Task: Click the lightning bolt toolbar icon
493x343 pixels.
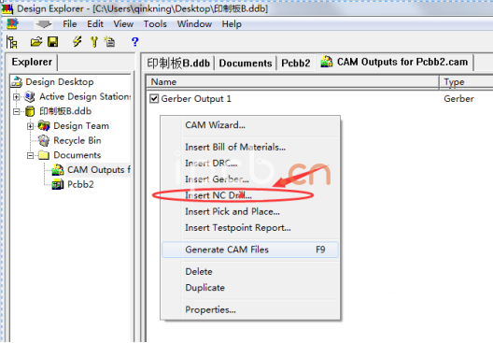Action: point(77,41)
